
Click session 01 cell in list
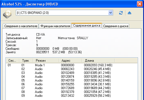tap(9, 65)
